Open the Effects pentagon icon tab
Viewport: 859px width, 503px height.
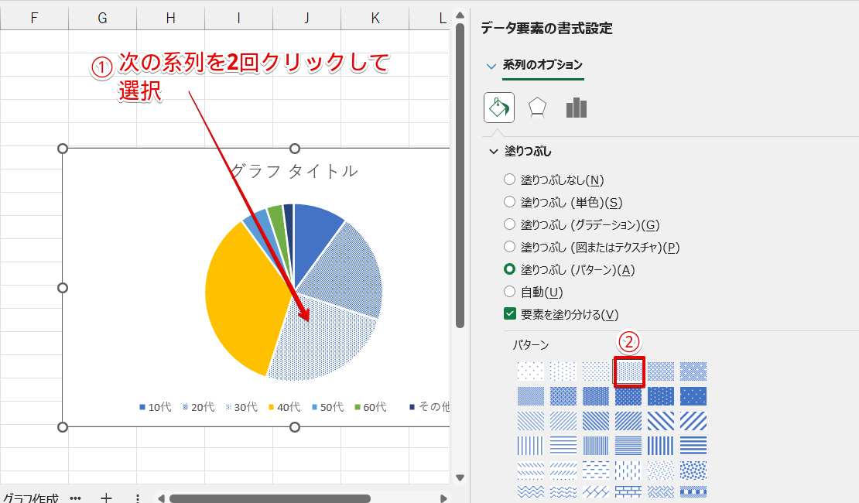[x=537, y=108]
